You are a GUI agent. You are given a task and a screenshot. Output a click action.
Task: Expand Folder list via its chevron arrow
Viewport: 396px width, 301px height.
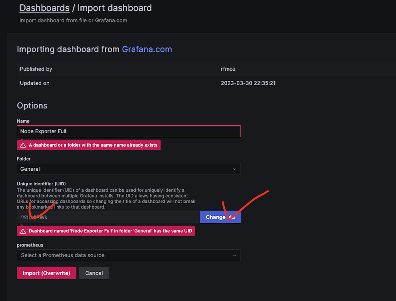tap(234, 169)
